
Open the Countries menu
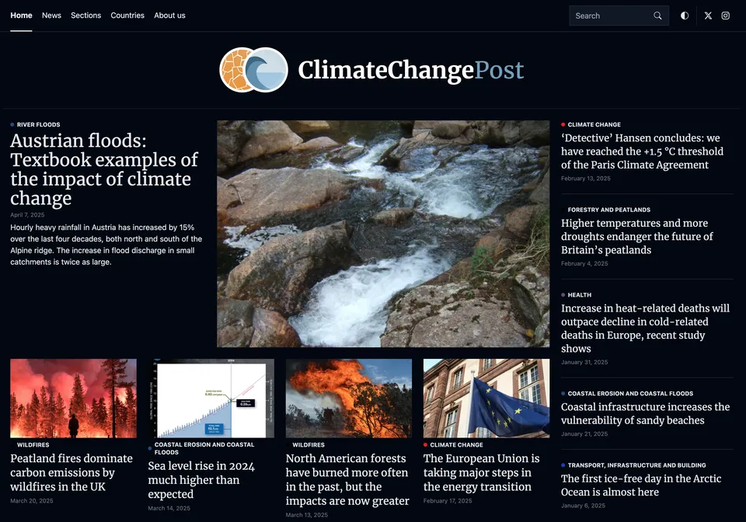click(127, 16)
